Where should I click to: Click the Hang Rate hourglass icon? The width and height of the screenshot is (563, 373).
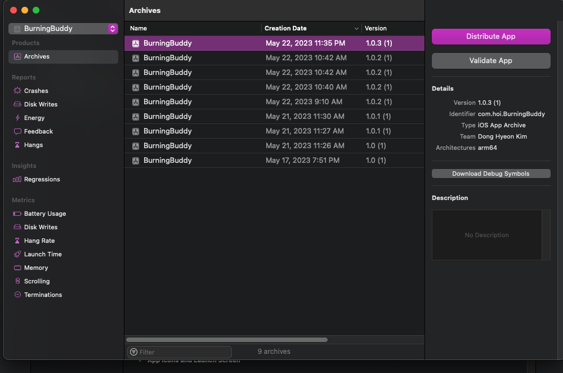[17, 241]
